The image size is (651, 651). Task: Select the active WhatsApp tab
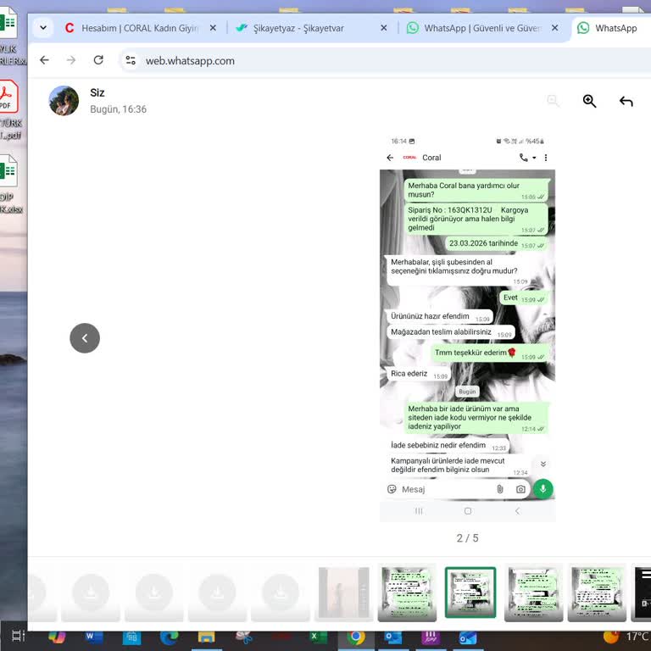pos(611,28)
